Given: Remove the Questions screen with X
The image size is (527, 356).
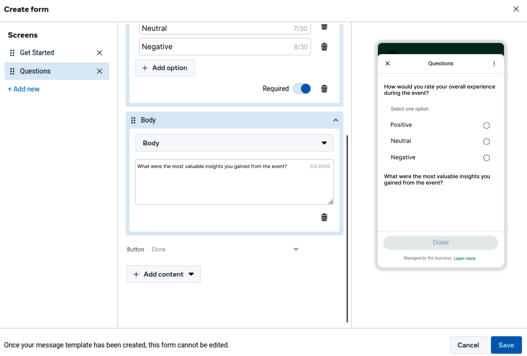Looking at the screenshot, I should 99,71.
